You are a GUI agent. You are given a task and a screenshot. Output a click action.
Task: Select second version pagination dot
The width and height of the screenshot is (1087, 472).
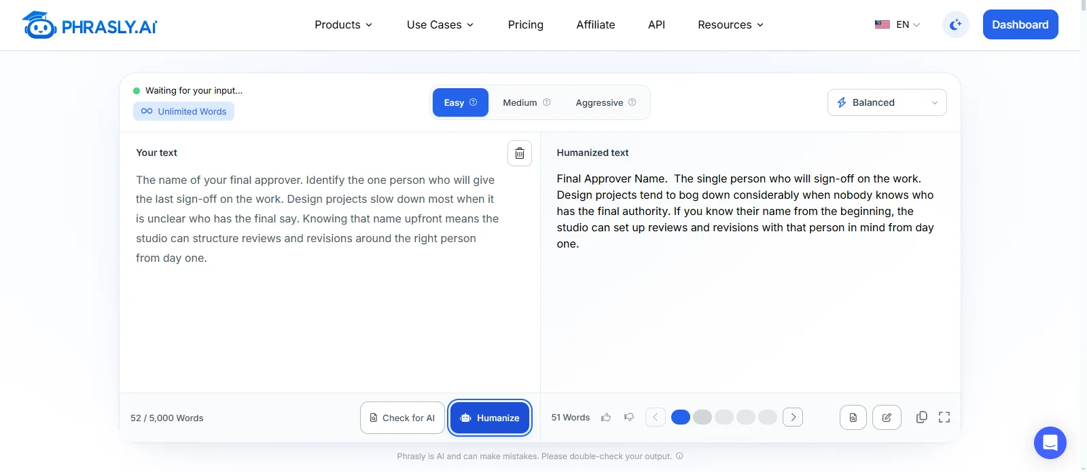(x=702, y=417)
